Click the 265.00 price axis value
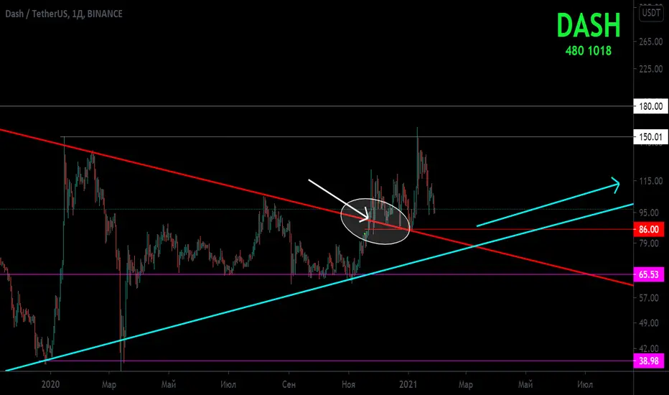 coord(650,42)
